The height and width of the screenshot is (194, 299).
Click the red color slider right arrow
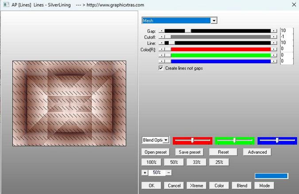point(274,49)
